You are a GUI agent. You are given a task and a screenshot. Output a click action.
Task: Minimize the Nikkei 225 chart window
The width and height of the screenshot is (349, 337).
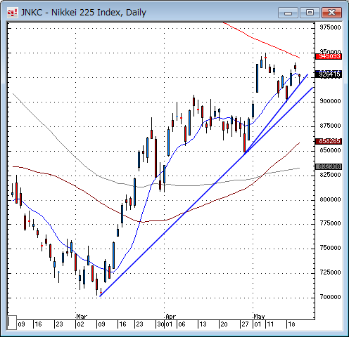(x=288, y=13)
